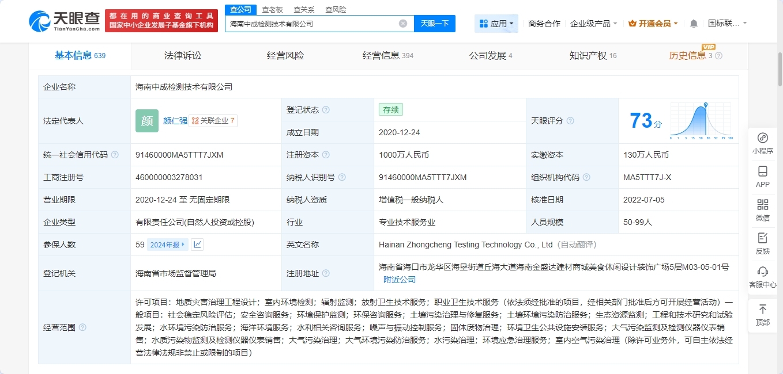Click the help icon beside 天眼评分

[x=570, y=121]
